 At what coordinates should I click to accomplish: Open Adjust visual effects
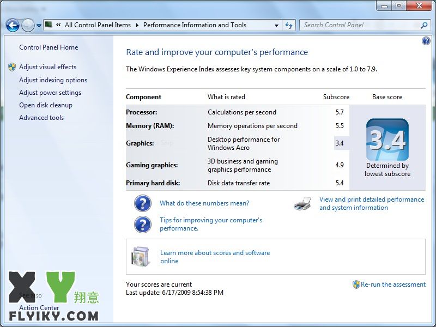tap(47, 67)
